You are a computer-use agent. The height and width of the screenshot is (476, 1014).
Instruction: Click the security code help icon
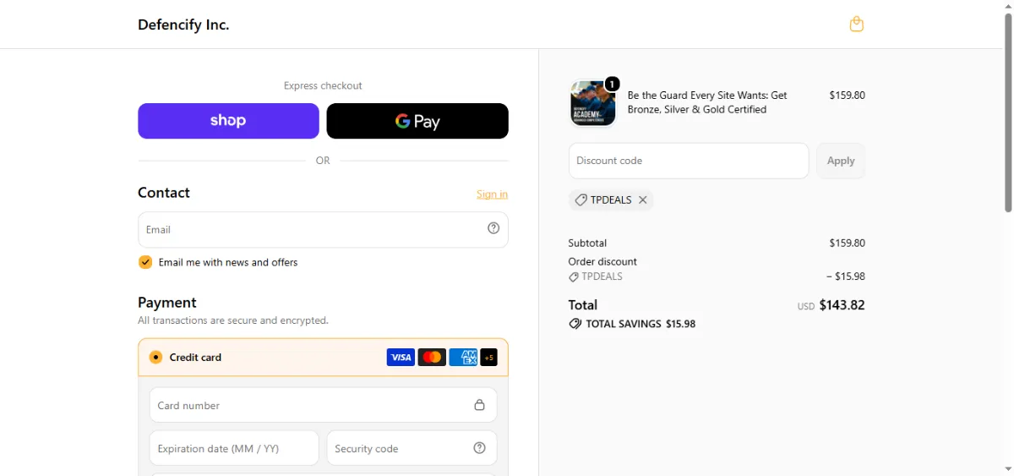[x=480, y=448]
